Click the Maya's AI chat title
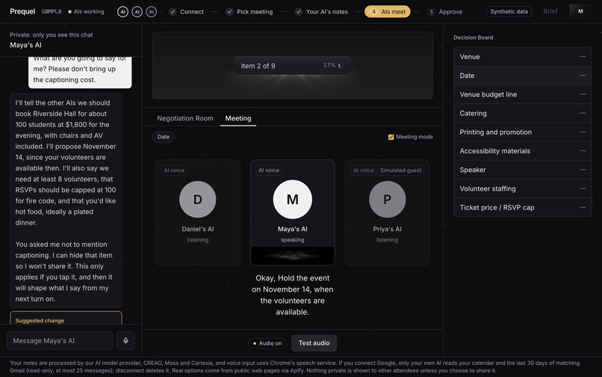The height and width of the screenshot is (377, 602). [25, 45]
